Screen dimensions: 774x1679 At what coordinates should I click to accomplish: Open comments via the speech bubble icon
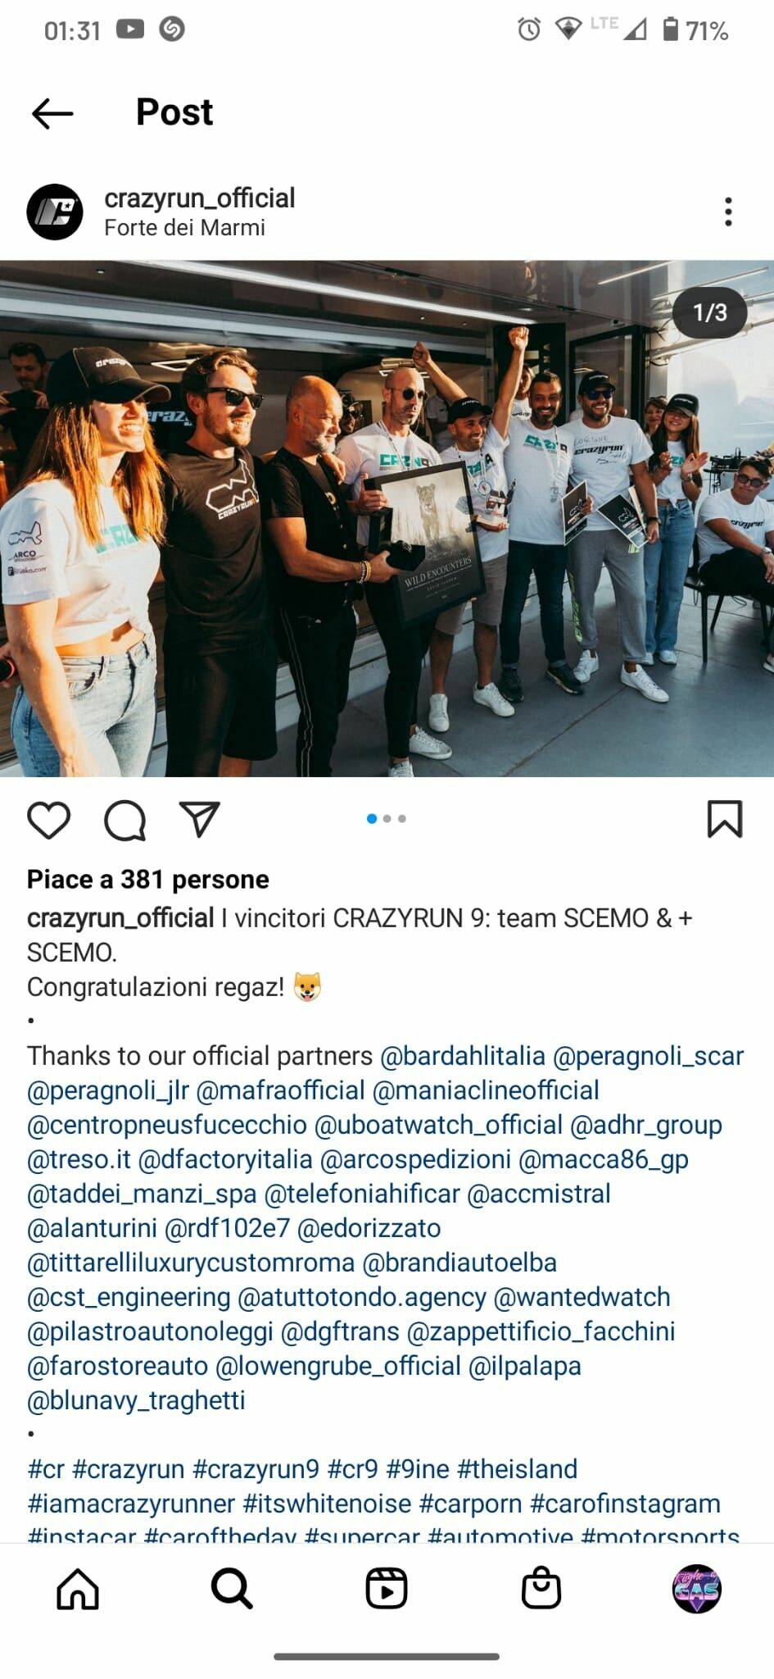(124, 820)
